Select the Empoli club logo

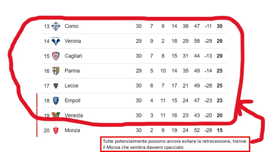[x=56, y=101]
